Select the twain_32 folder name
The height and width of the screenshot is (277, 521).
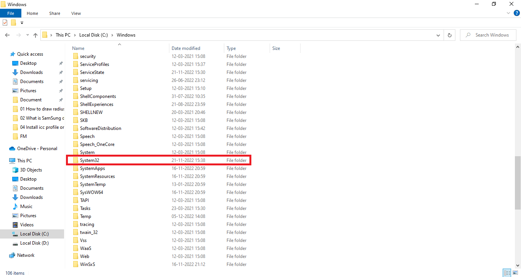click(89, 232)
